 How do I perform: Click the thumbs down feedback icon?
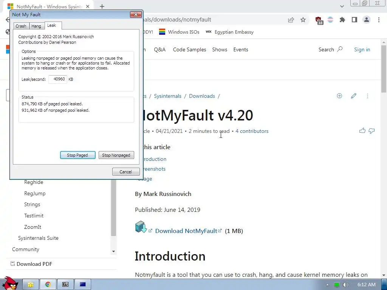[372, 131]
